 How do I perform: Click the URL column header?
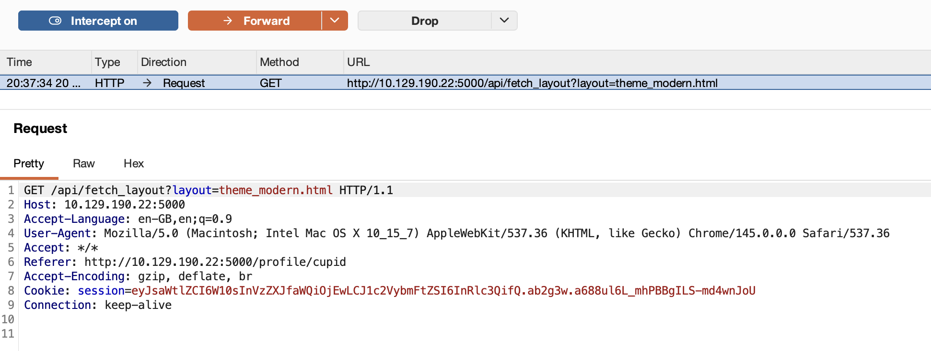click(358, 62)
